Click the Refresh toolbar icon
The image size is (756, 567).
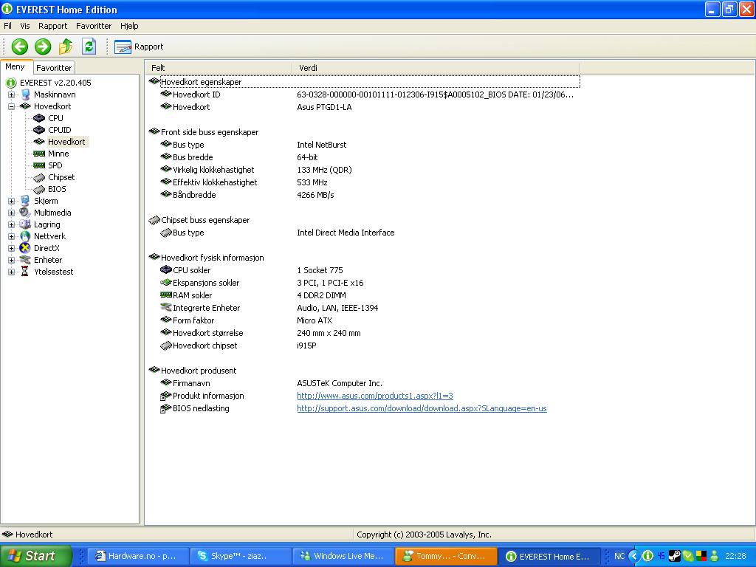pyautogui.click(x=89, y=47)
